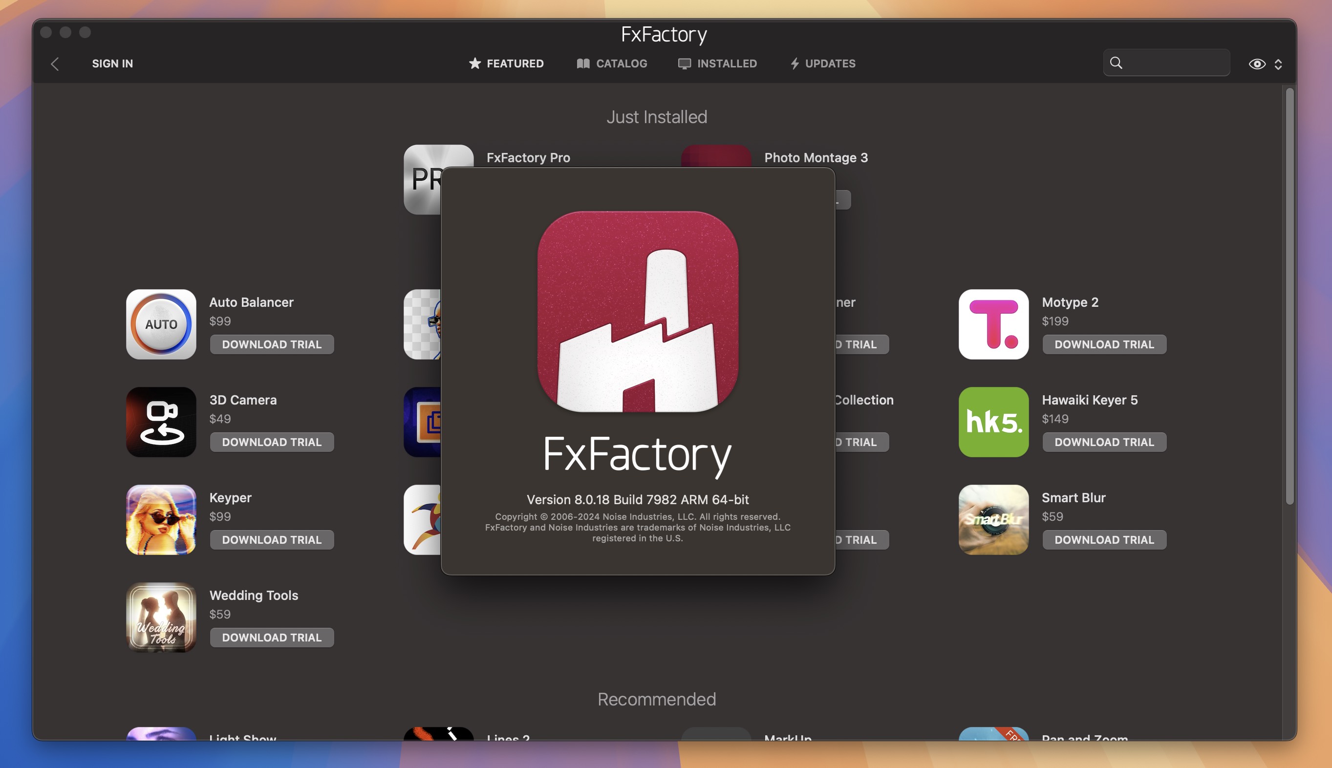
Task: Click the vertical scrollbar thumb
Action: click(1289, 297)
